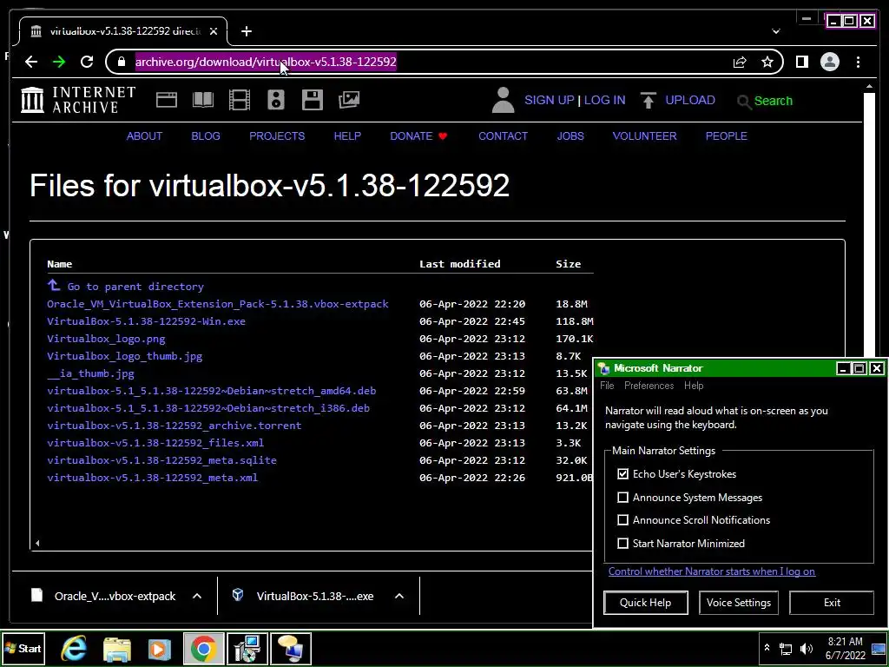This screenshot has width=889, height=667.
Task: Open virtualbox-v5.1.38-122592_files.xml link
Action: [x=155, y=443]
